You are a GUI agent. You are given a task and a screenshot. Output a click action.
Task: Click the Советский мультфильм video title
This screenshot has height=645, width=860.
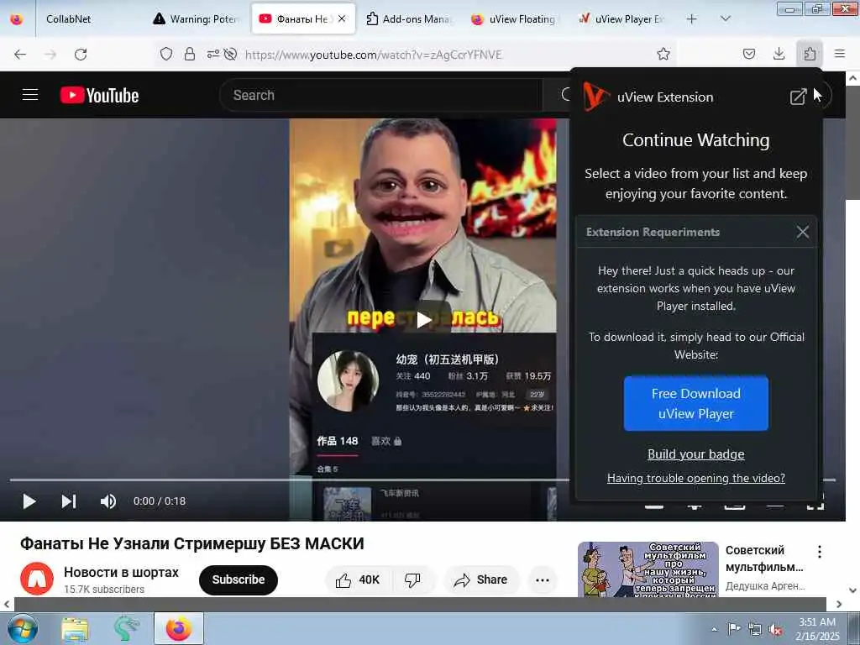click(764, 558)
